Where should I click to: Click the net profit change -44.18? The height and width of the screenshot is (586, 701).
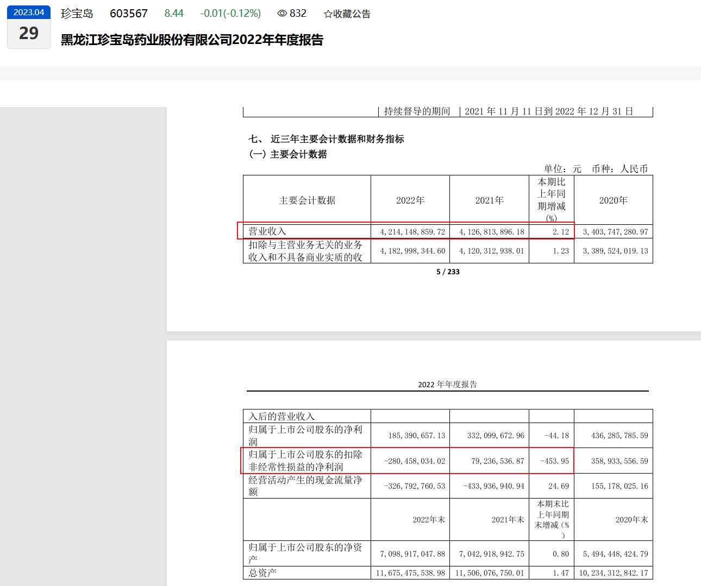[x=556, y=436]
